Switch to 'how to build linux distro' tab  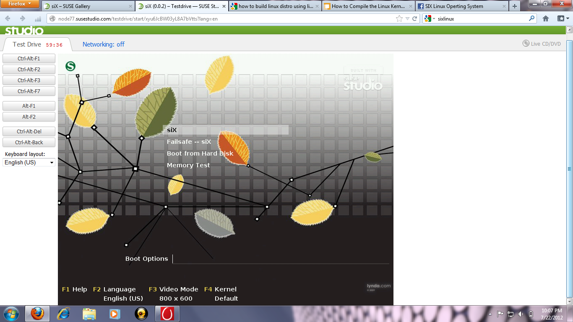point(274,6)
